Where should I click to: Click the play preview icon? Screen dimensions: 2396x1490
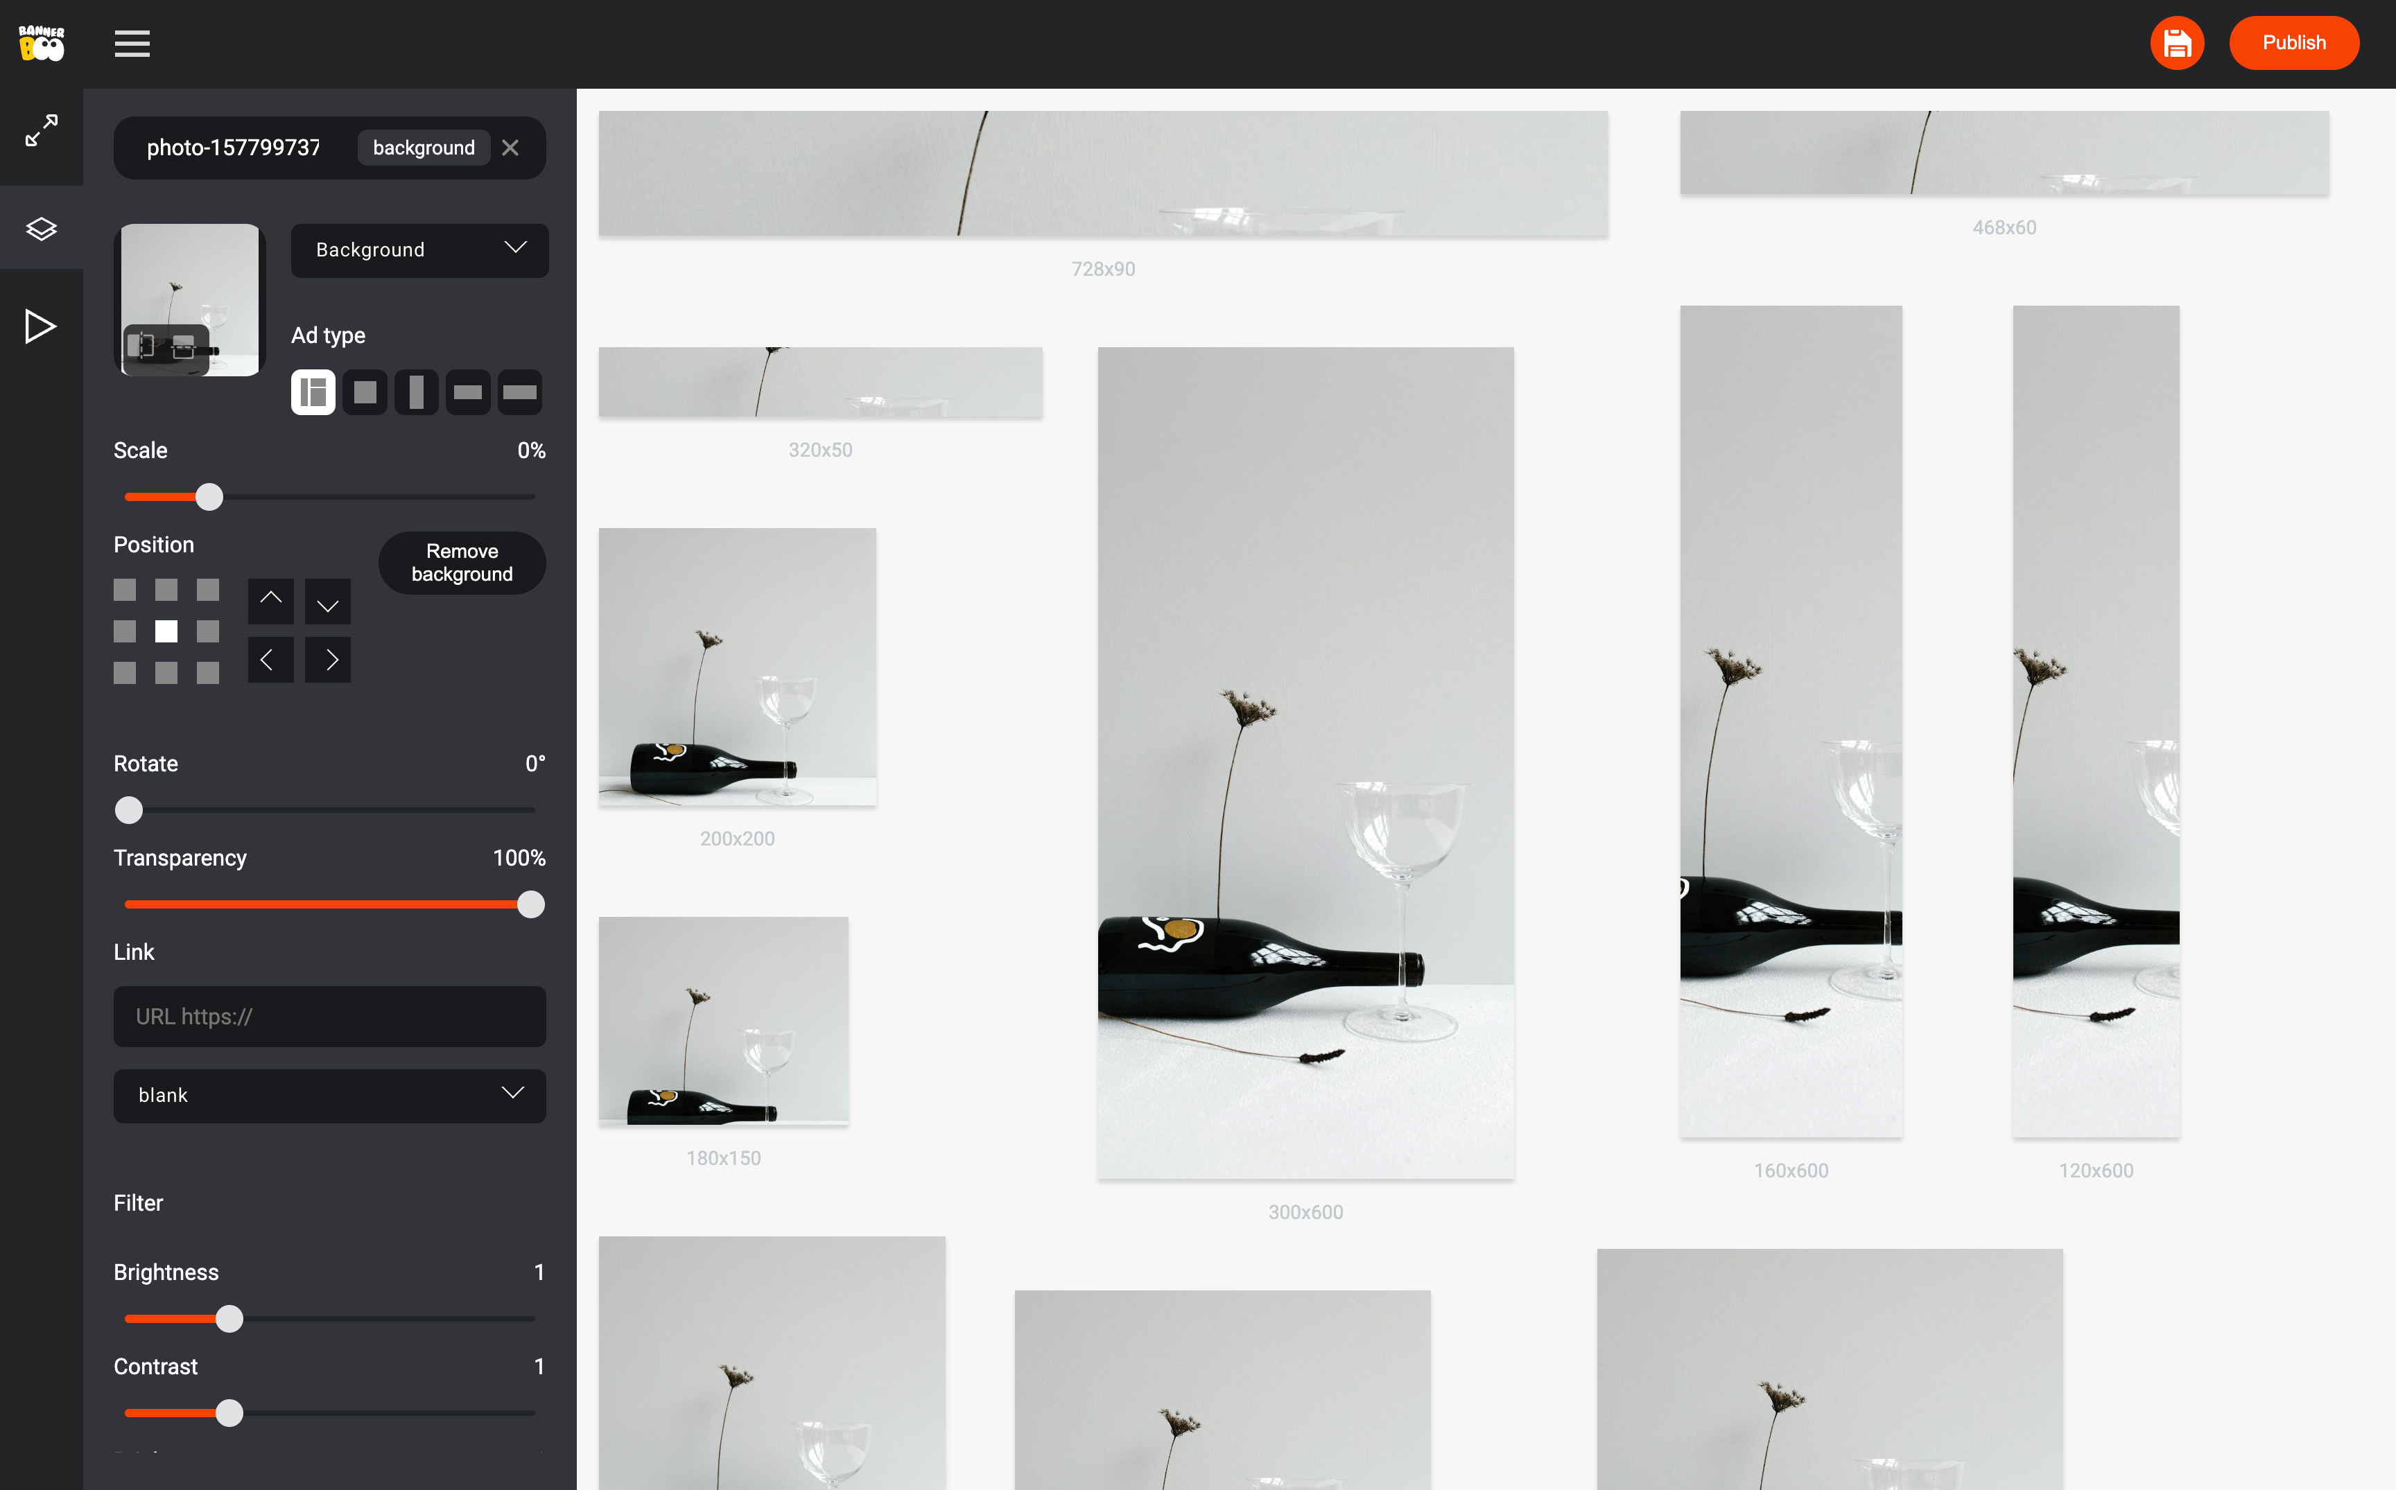point(40,326)
